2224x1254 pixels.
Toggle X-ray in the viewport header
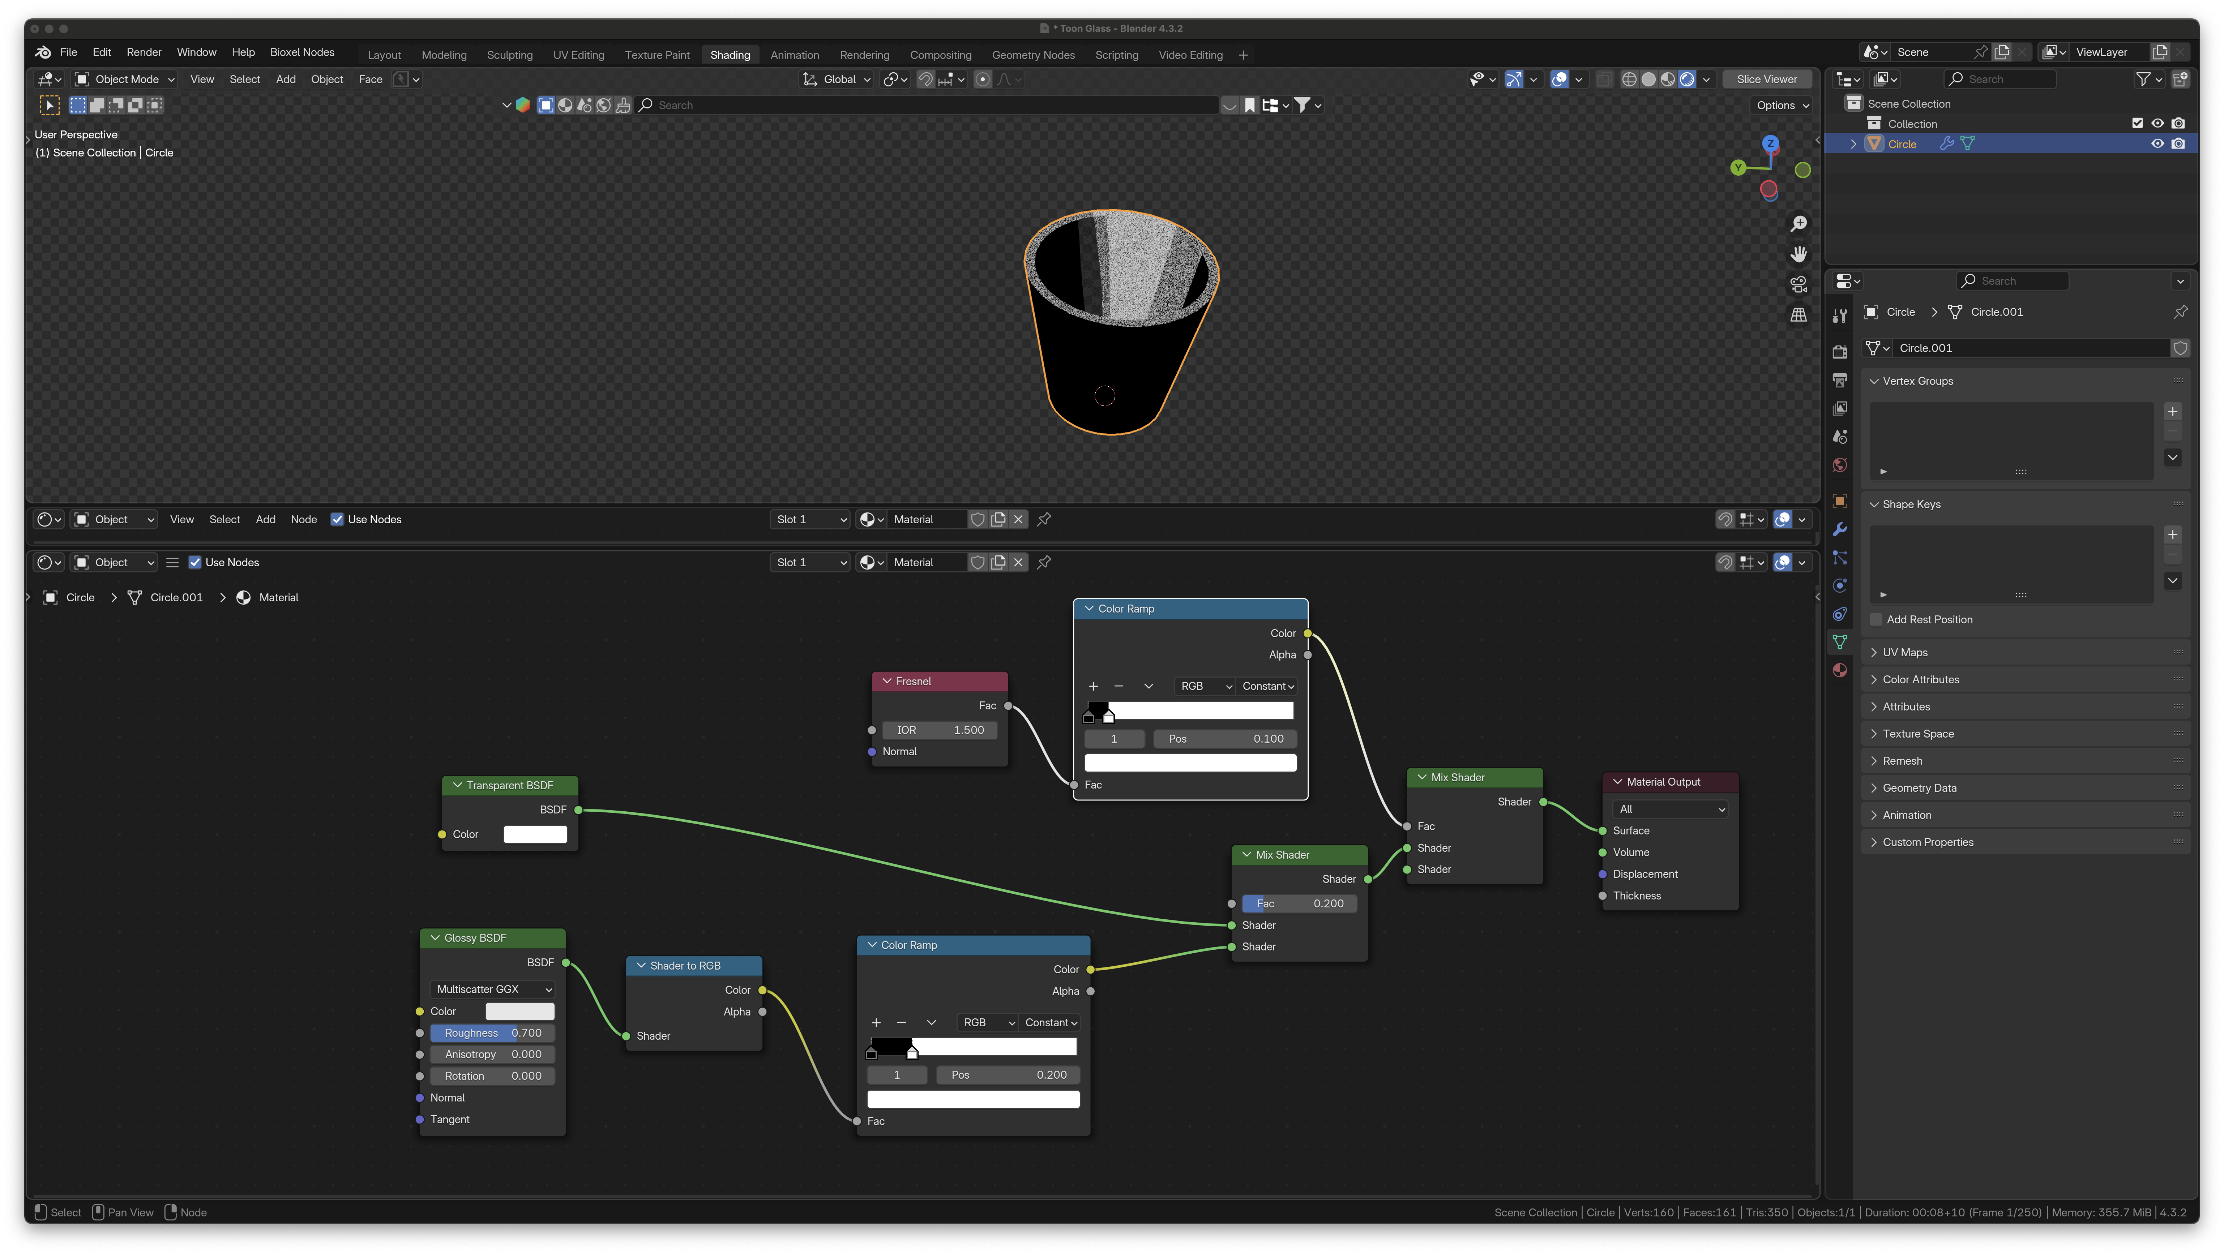pyautogui.click(x=1603, y=80)
